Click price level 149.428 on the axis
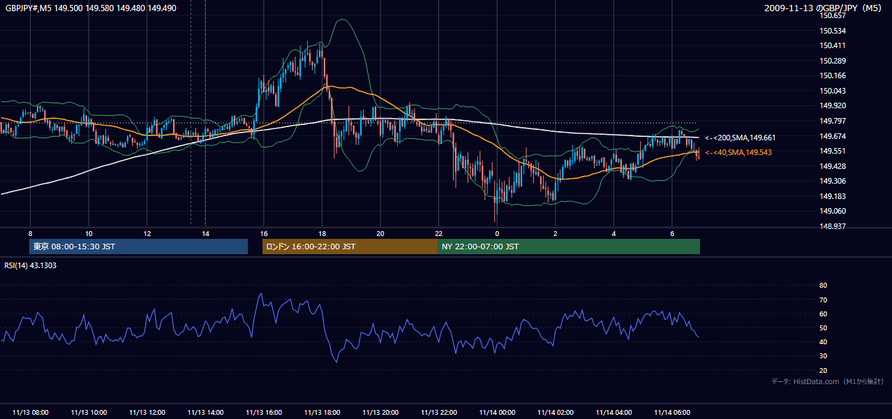 (832, 166)
